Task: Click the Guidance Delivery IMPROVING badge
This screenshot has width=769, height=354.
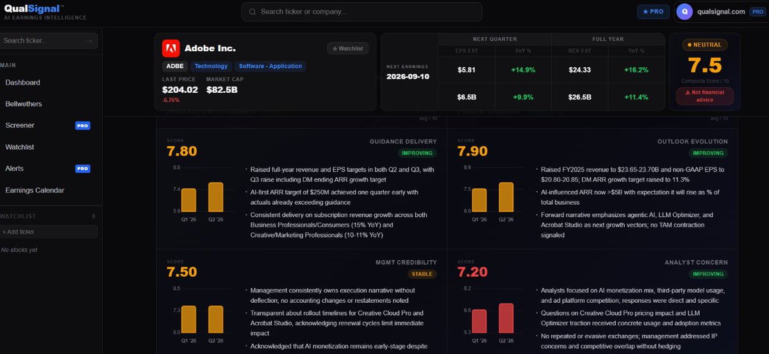Action: [417, 153]
